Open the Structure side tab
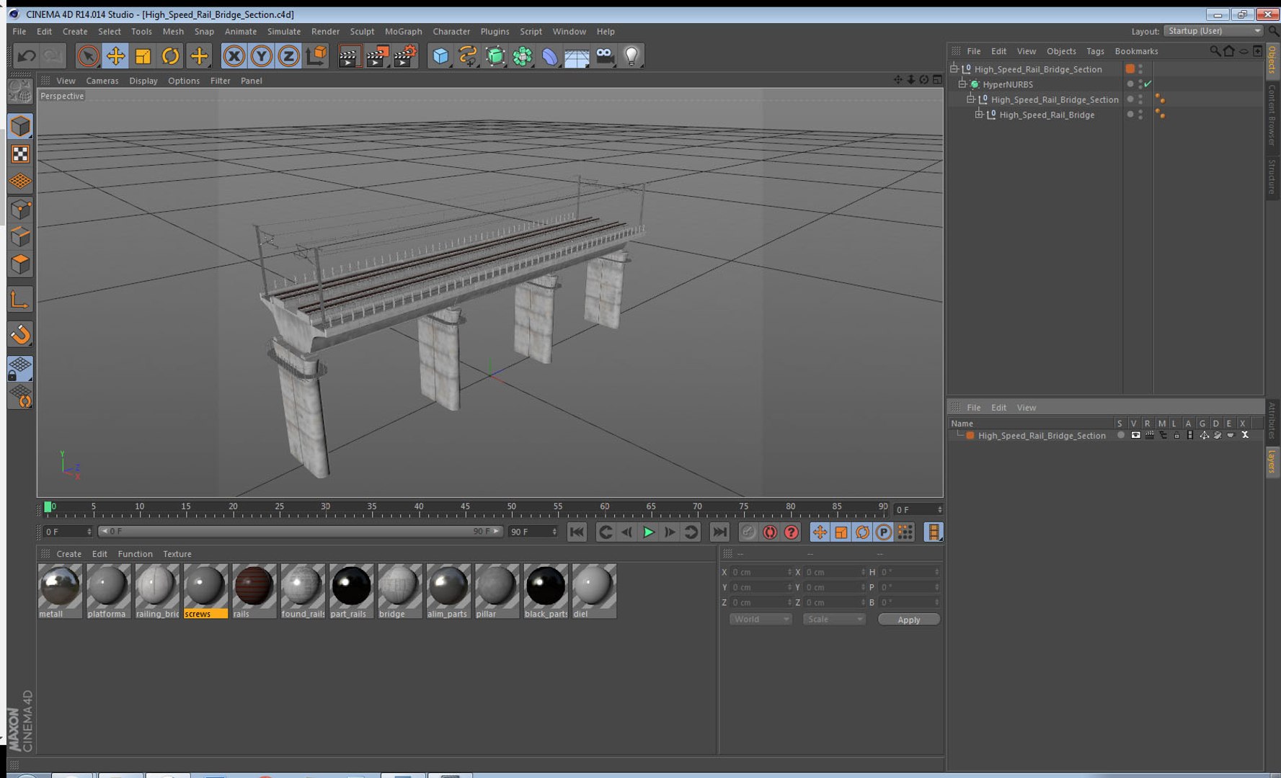The height and width of the screenshot is (778, 1281). point(1272,176)
